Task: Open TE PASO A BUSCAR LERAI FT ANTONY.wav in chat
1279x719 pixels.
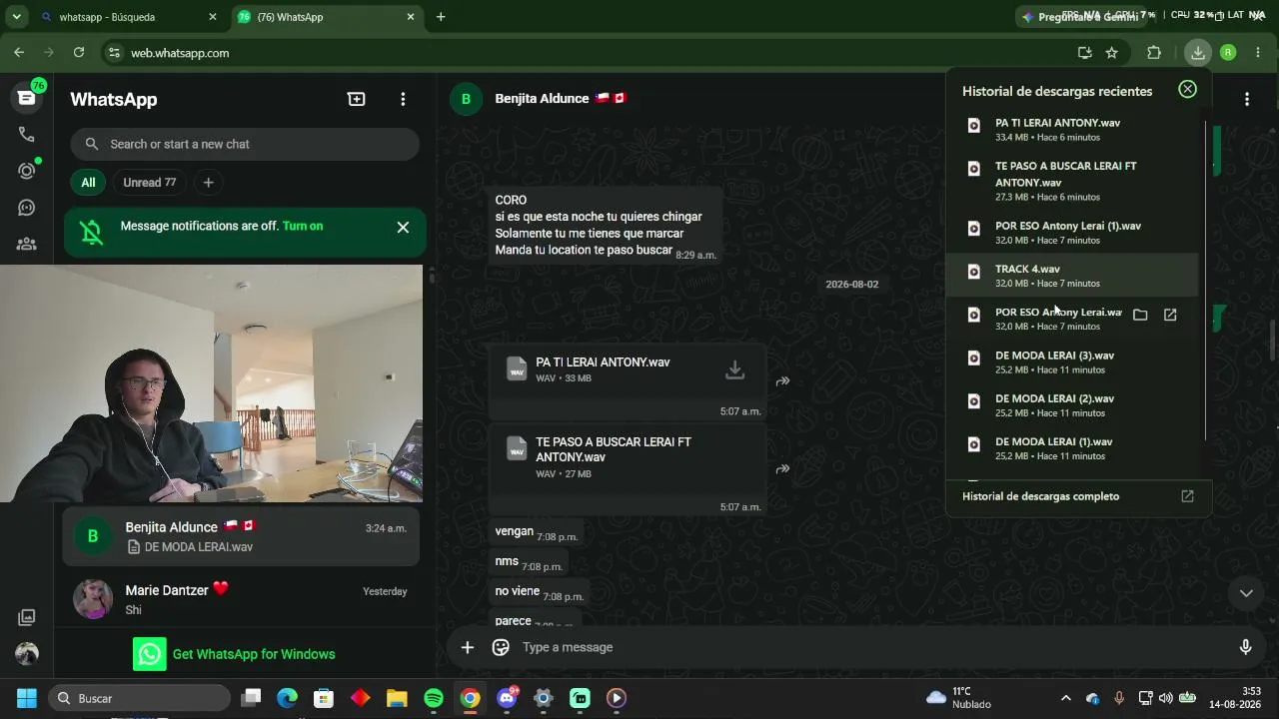Action: pos(626,457)
